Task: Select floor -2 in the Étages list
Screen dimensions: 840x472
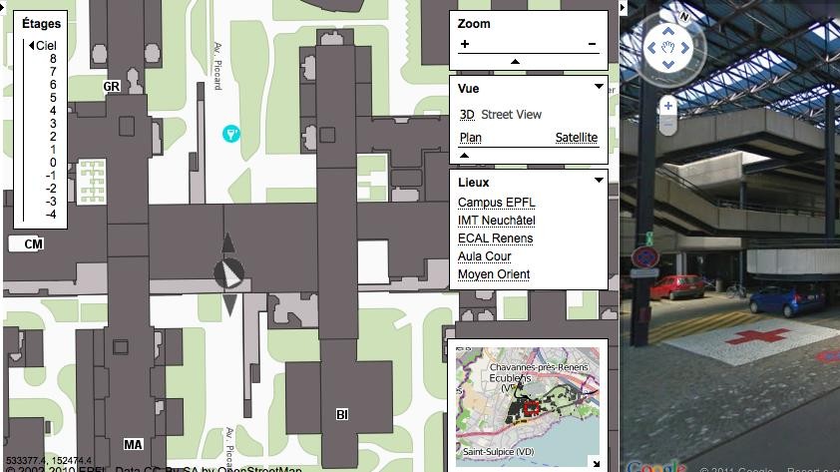Action: coord(50,189)
